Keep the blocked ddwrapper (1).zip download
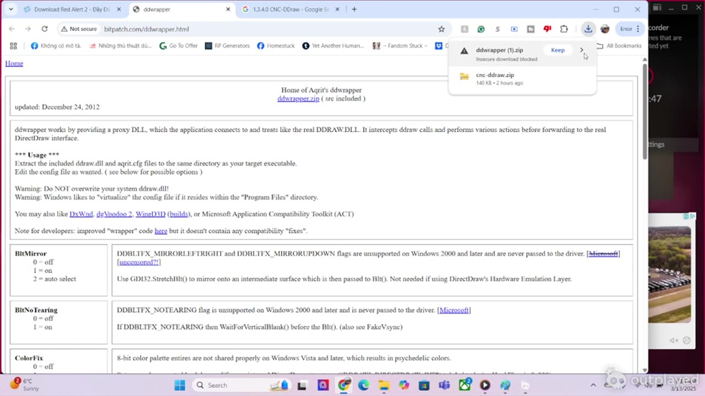This screenshot has height=396, width=705. point(558,50)
